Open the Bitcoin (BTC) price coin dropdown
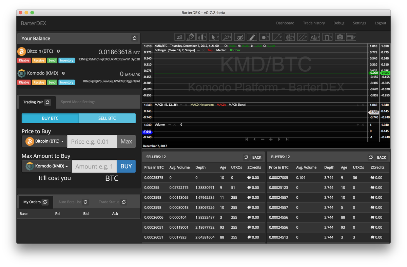The height and width of the screenshot is (267, 407). pos(44,141)
